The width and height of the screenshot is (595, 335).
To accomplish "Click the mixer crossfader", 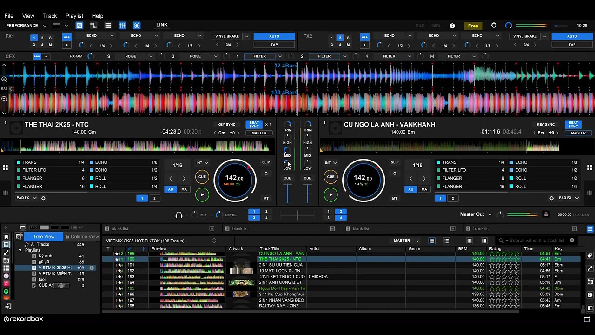I will coord(297,215).
